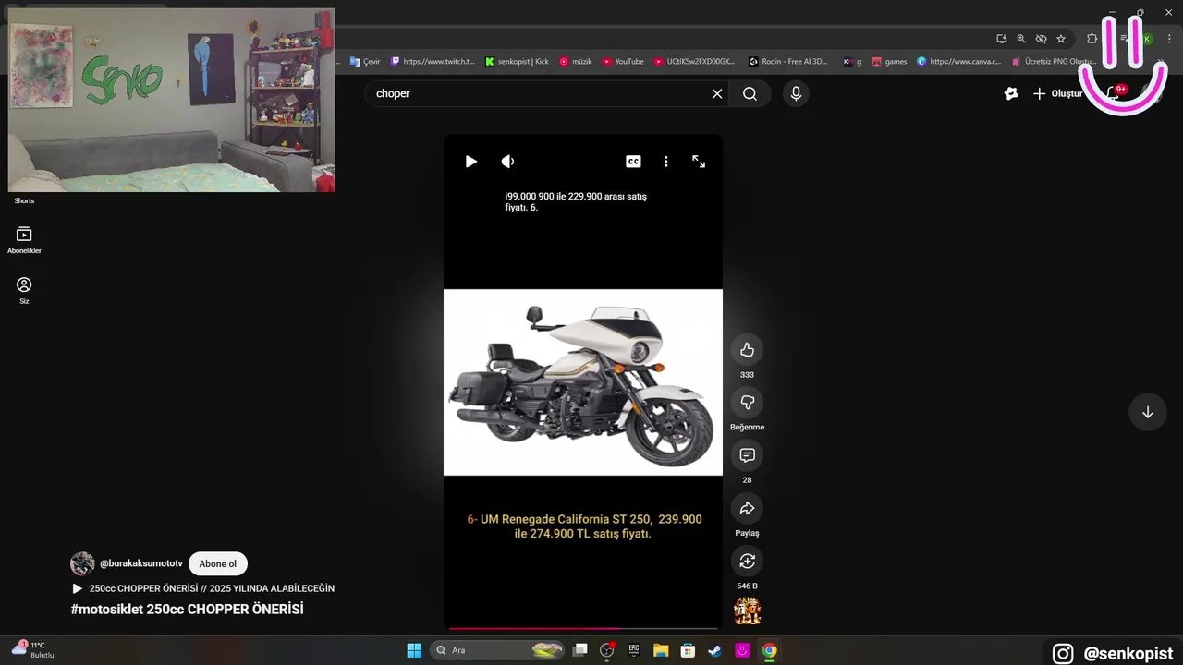Image resolution: width=1183 pixels, height=665 pixels.
Task: Play the paused Shorts video
Action: click(x=471, y=162)
